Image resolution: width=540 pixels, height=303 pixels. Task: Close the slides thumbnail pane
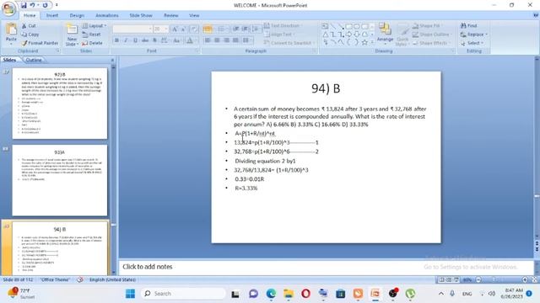[112, 60]
